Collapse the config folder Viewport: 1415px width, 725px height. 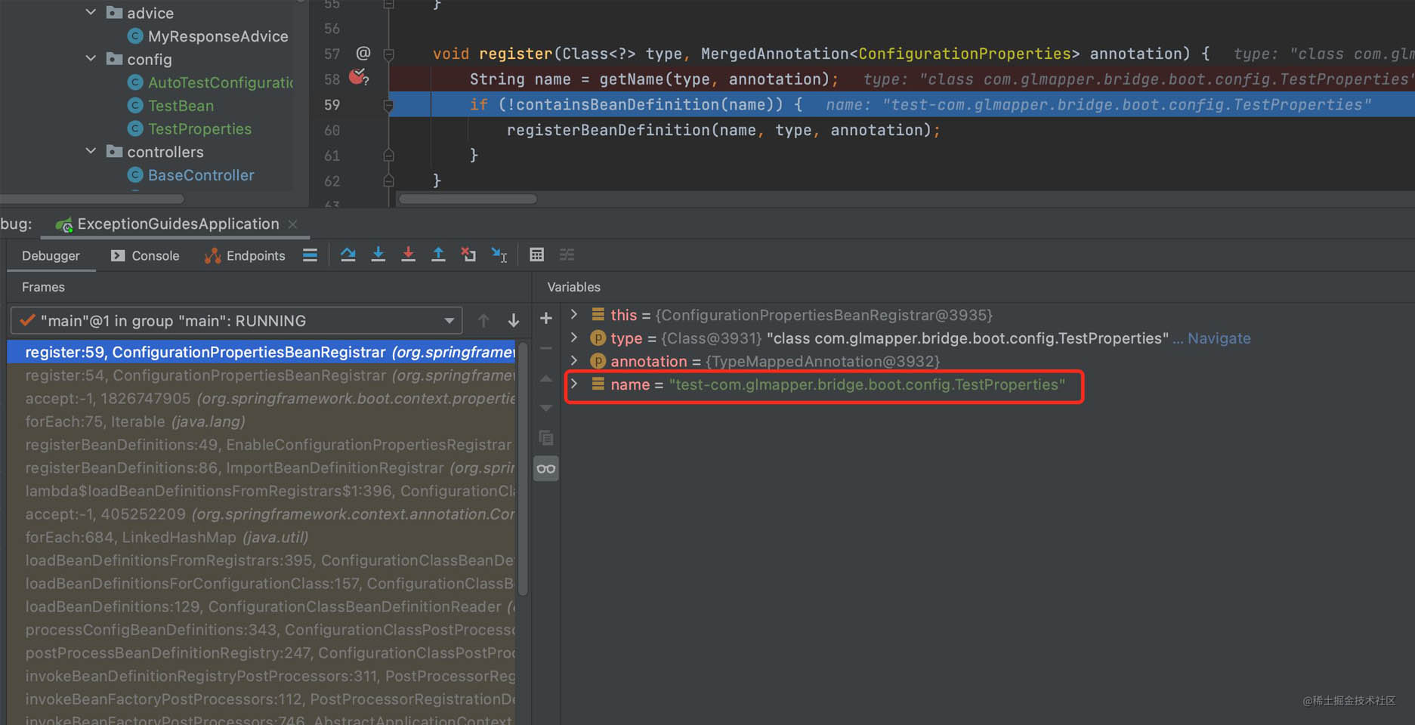coord(91,58)
